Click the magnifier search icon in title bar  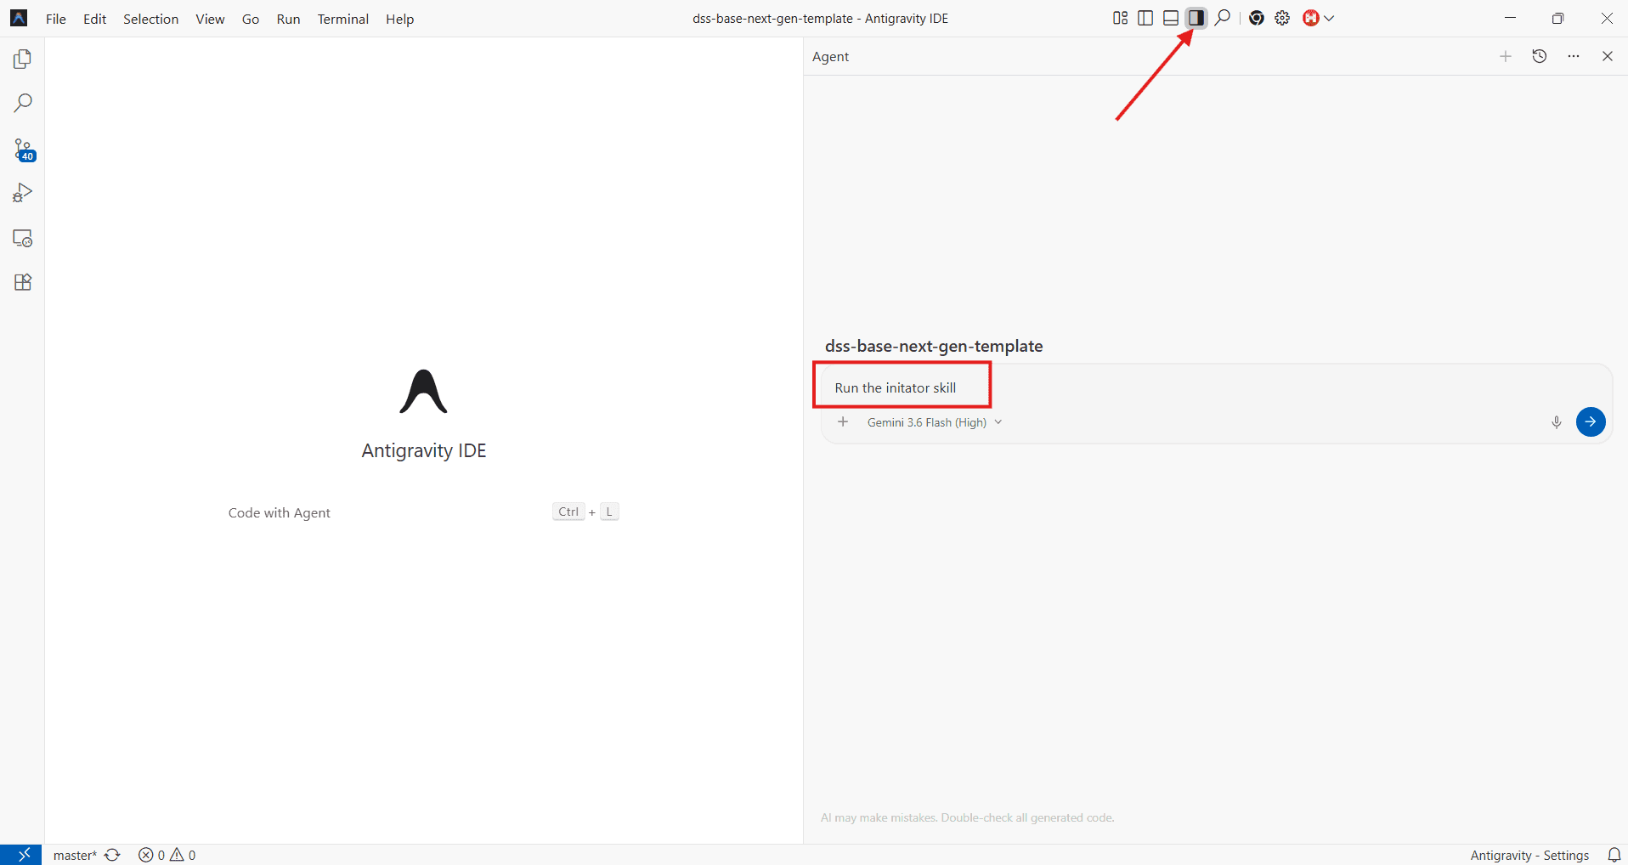(1223, 18)
